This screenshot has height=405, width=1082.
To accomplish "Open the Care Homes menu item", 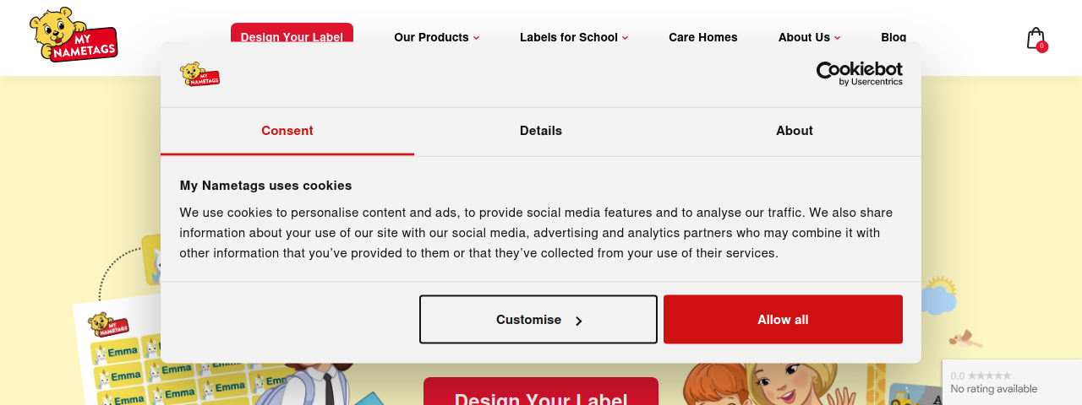I will (703, 37).
